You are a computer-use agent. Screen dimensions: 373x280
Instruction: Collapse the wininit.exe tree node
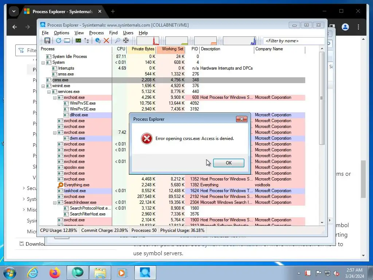click(x=43, y=86)
